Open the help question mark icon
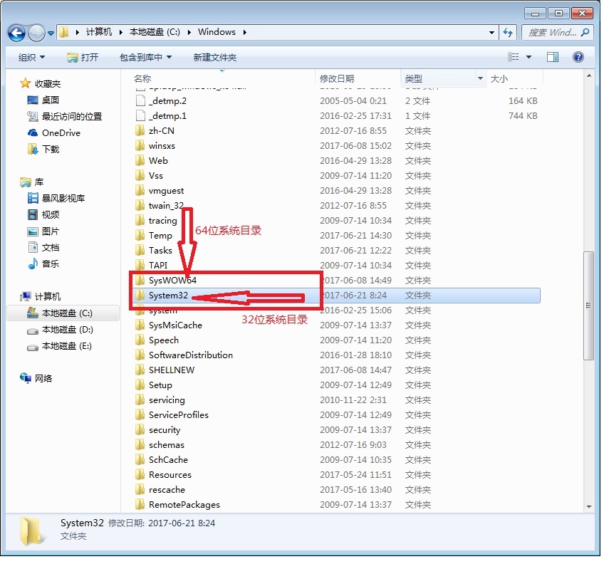 click(578, 57)
